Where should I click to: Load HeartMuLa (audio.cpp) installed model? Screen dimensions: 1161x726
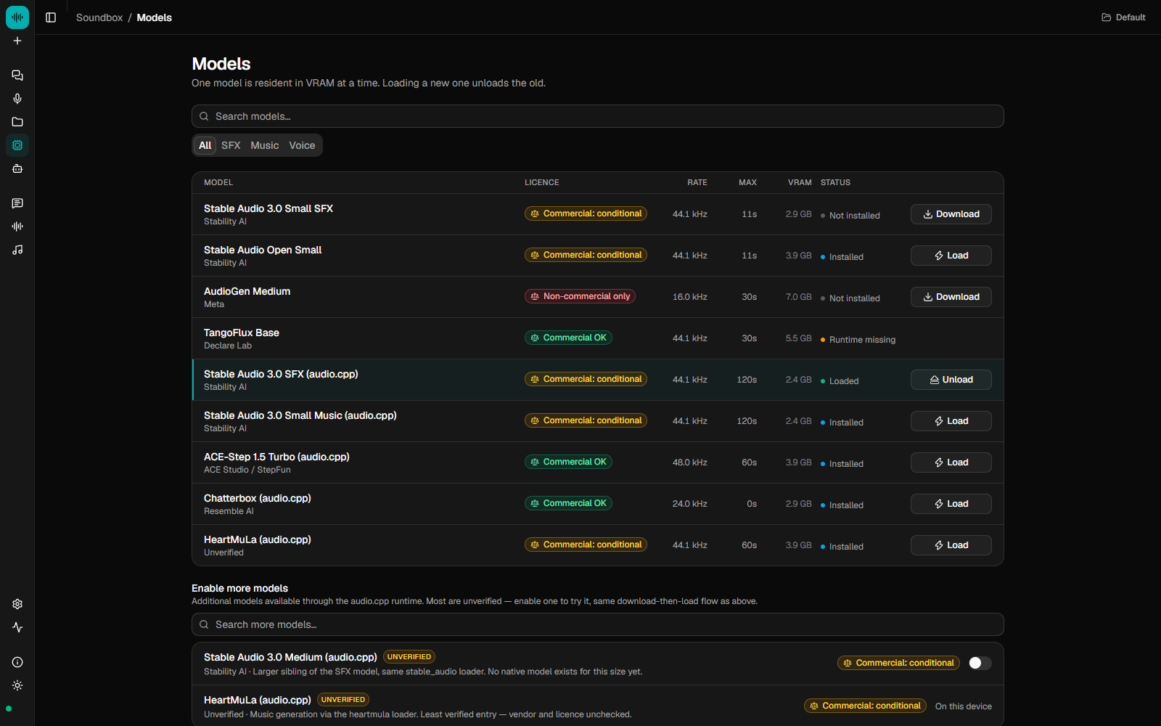pos(951,545)
